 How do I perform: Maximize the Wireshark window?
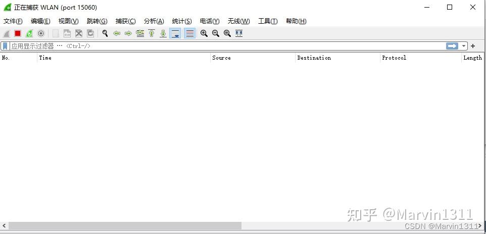click(450, 7)
